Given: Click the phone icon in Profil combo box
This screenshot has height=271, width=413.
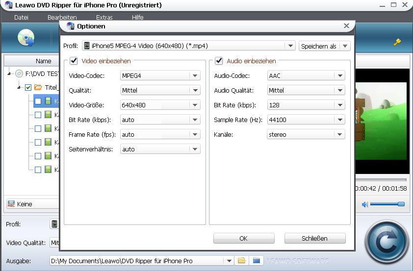Looking at the screenshot, I should click(87, 46).
